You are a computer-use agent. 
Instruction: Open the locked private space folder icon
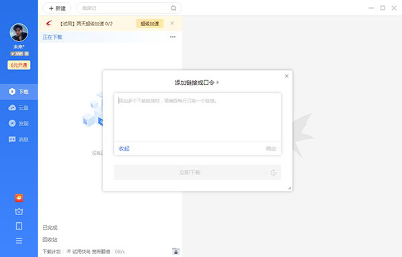(176, 252)
